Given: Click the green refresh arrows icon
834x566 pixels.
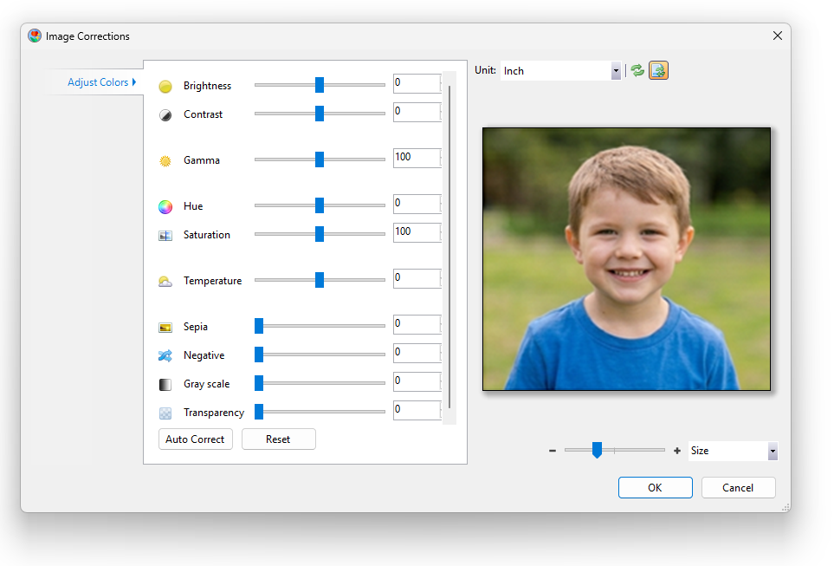Looking at the screenshot, I should [637, 70].
